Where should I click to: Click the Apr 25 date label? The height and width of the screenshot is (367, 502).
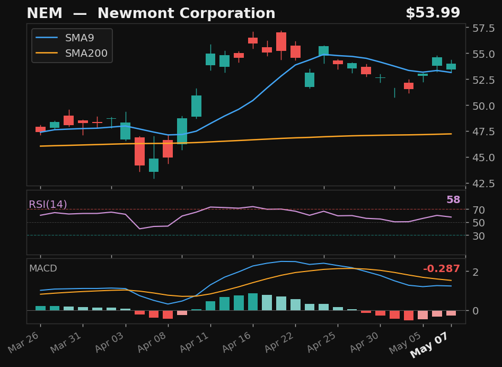321,342
